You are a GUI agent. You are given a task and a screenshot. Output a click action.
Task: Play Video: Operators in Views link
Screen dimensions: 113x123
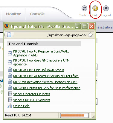[x=32, y=94]
